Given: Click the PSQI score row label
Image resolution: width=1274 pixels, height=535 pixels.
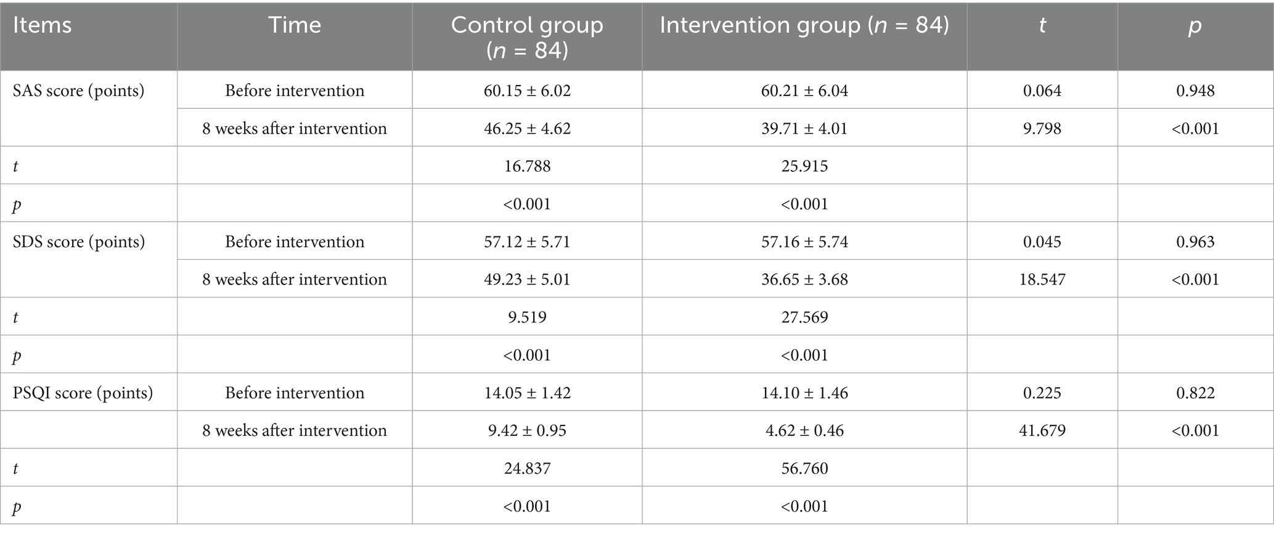Looking at the screenshot, I should click(83, 393).
